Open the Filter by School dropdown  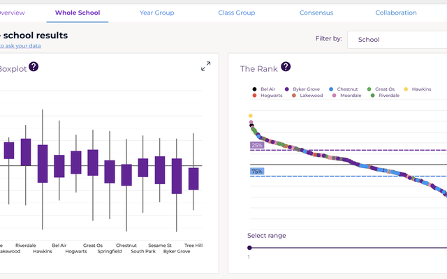[397, 40]
